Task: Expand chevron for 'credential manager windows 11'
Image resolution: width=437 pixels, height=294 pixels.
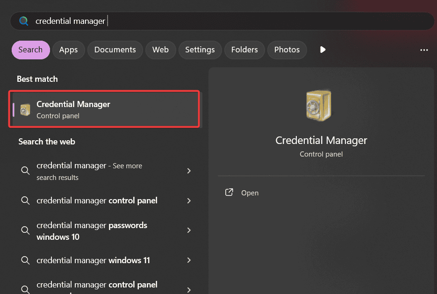Action: point(189,260)
